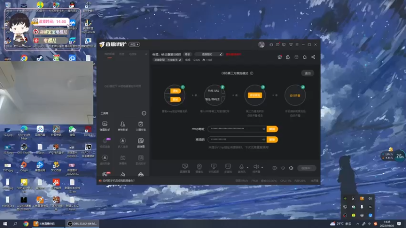Select the Dota 2 desktop icon
Viewport: 406px width, 228px height.
[x=88, y=131]
